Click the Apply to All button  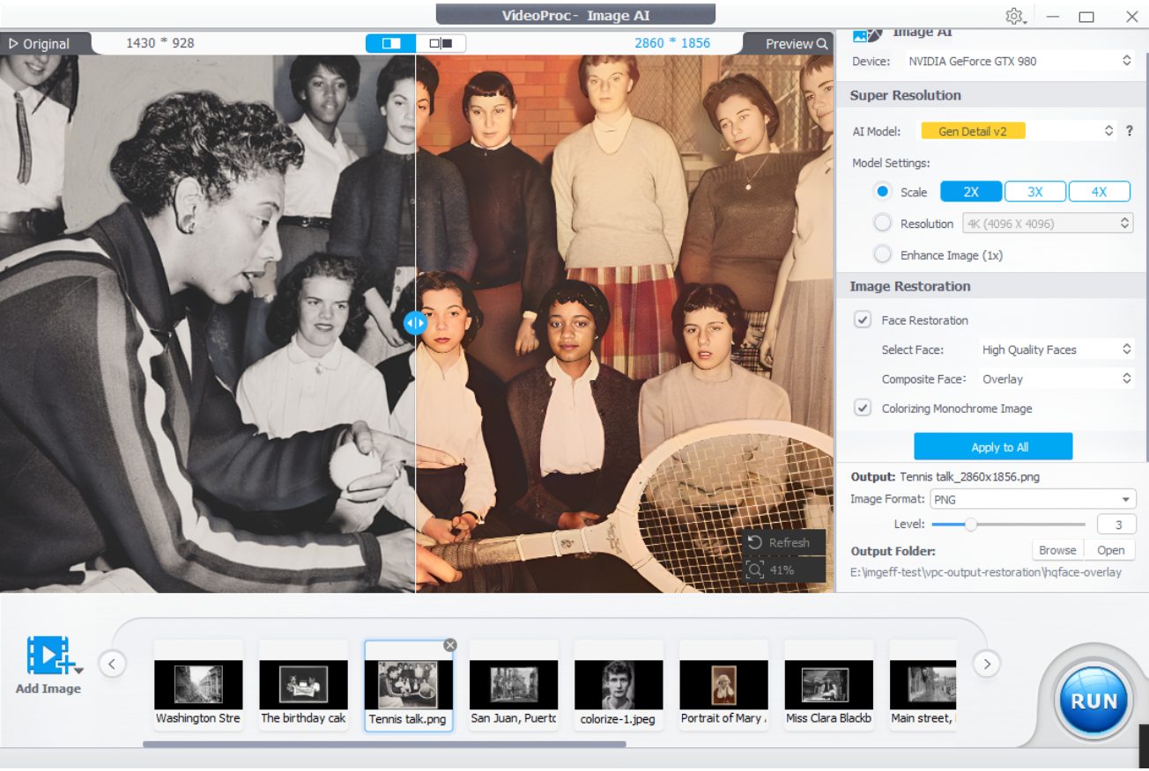(x=993, y=447)
